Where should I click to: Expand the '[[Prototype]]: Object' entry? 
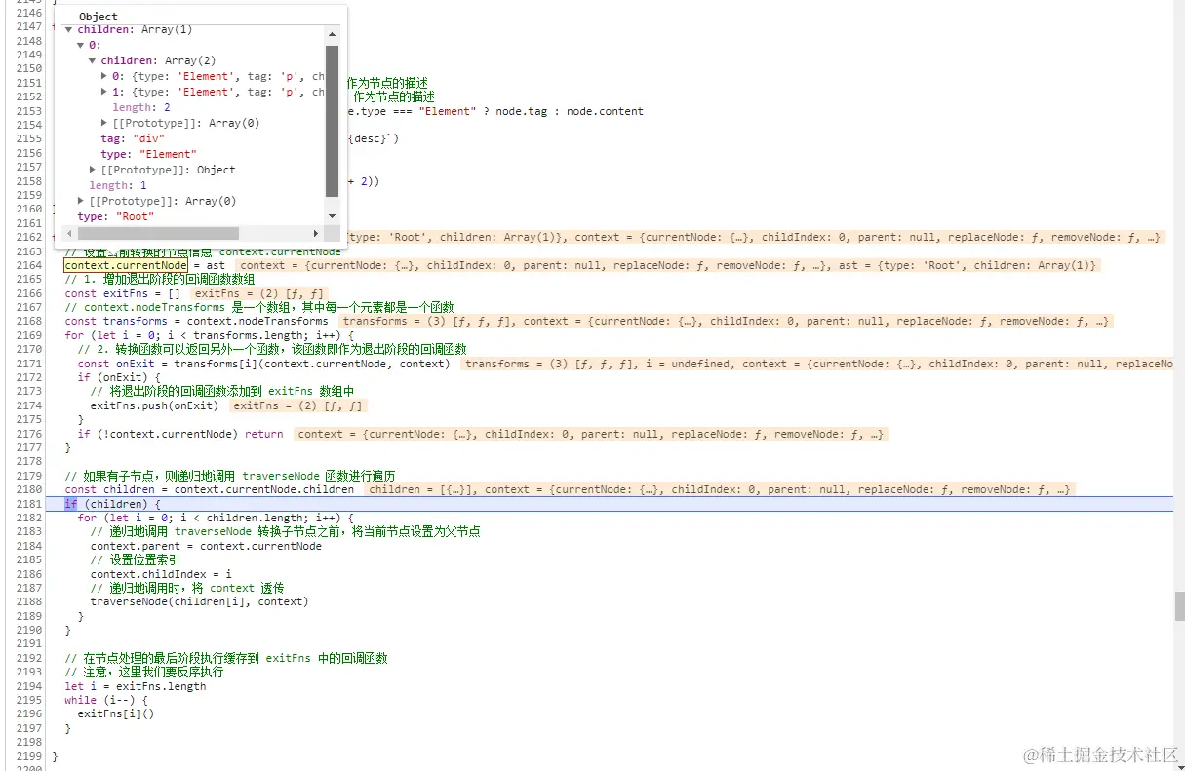click(x=93, y=171)
